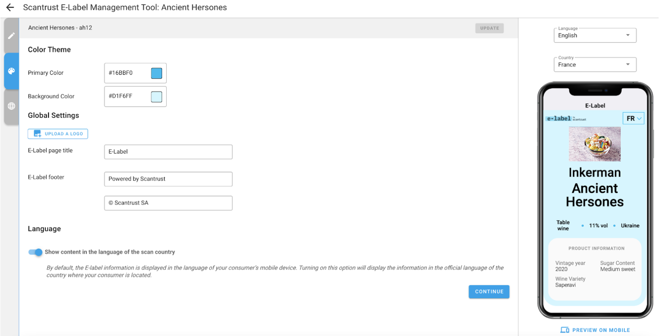Click 'Vintage year 2020' in preview
664x336 pixels.
[570, 266]
